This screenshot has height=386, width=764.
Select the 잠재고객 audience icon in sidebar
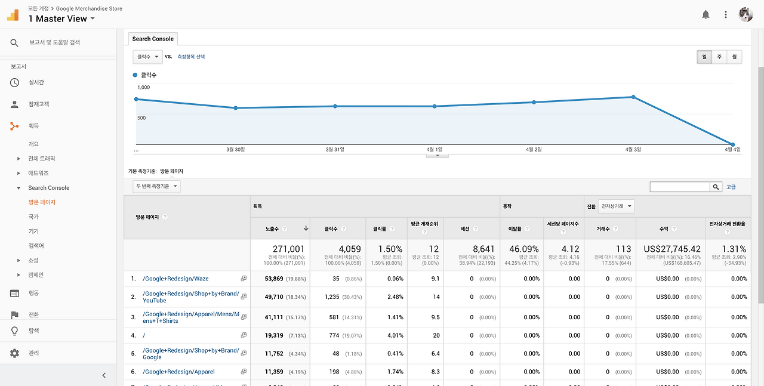point(13,104)
